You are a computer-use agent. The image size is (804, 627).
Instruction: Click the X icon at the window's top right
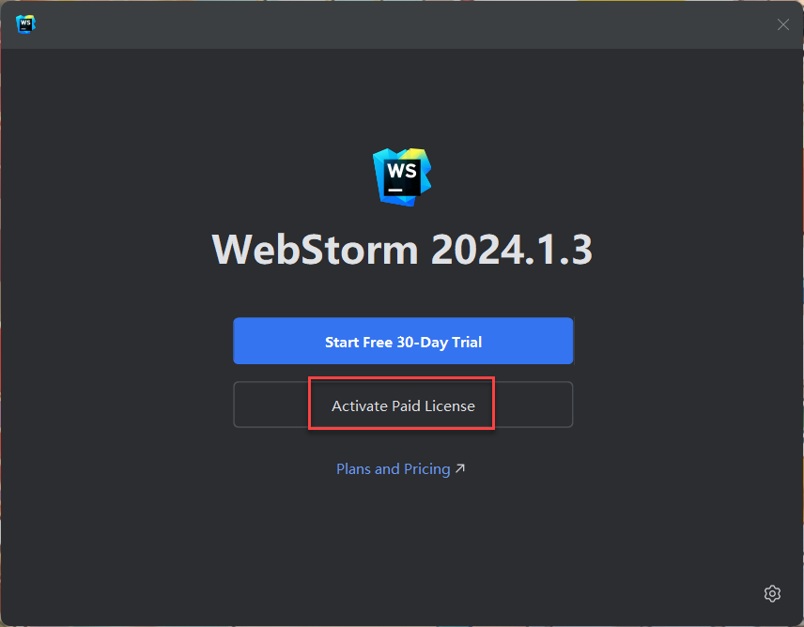point(783,24)
